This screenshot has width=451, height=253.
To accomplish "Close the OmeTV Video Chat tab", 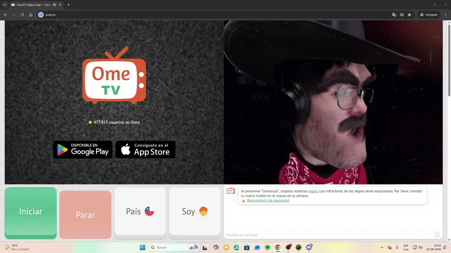I will click(60, 5).
